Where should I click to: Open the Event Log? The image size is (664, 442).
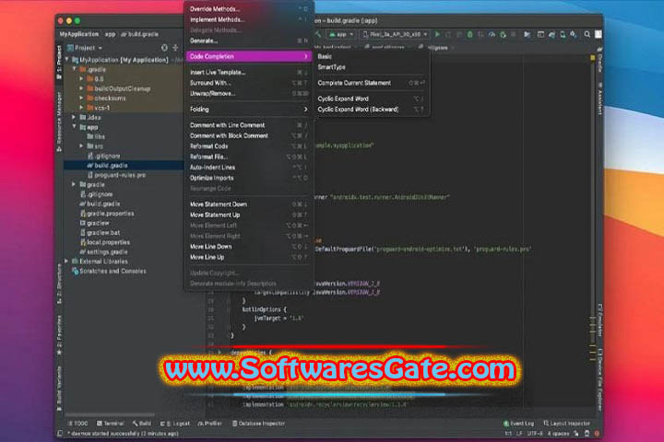pyautogui.click(x=518, y=423)
